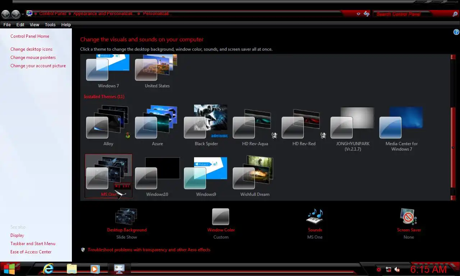Click Appearance and Personalization breadcrumb
Image resolution: width=460 pixels, height=276 pixels.
tap(104, 14)
